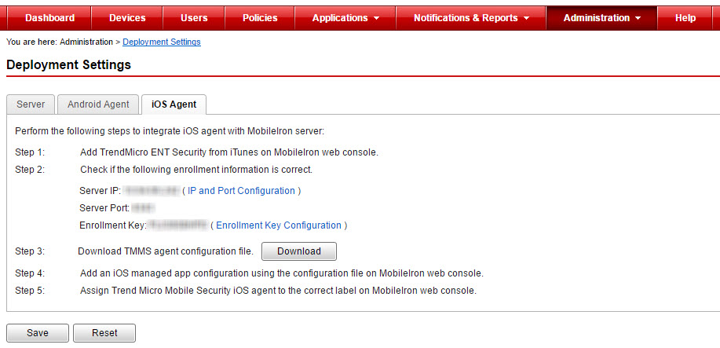Go to the Devices section
The width and height of the screenshot is (720, 348).
pyautogui.click(x=126, y=18)
